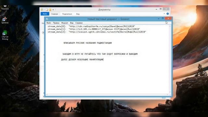Open the Help icon in Документы window

168,14
